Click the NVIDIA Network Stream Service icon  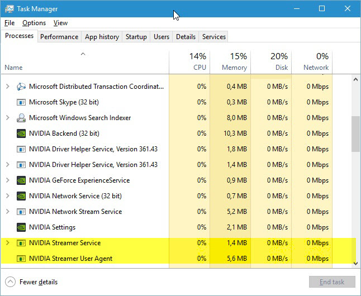[x=21, y=212]
